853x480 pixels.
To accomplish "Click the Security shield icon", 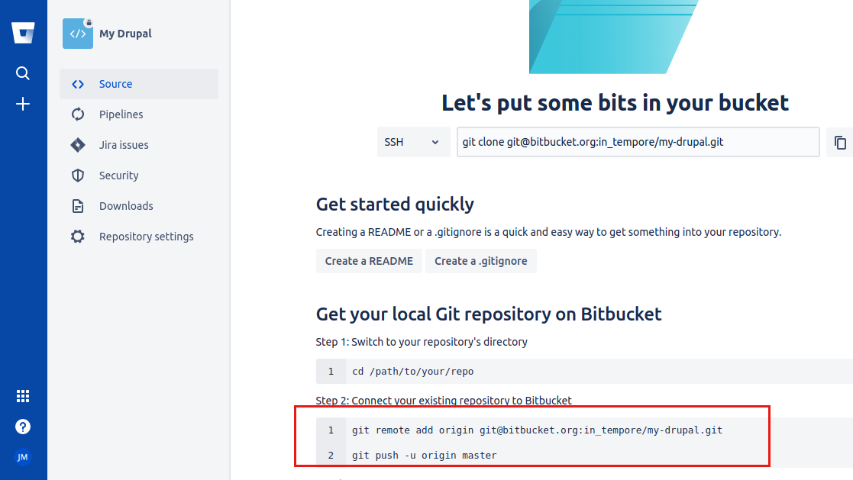I will point(78,175).
